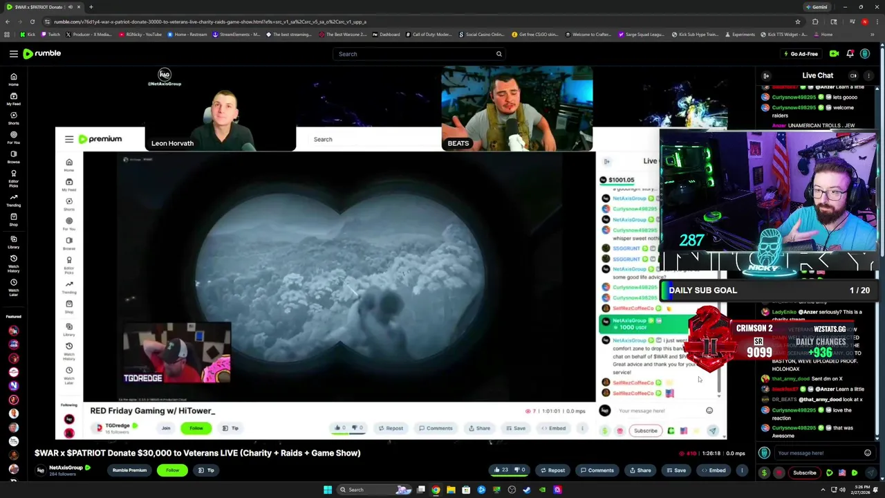Open the For You sidebar section
This screenshot has width=885, height=498.
click(x=13, y=138)
